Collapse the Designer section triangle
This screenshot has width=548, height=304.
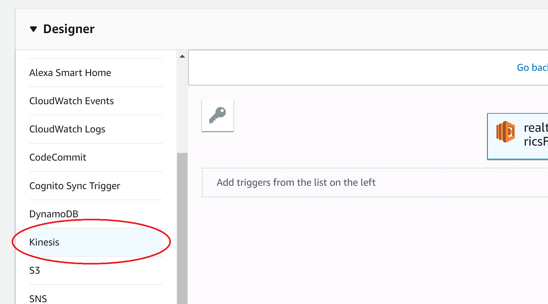coord(34,29)
